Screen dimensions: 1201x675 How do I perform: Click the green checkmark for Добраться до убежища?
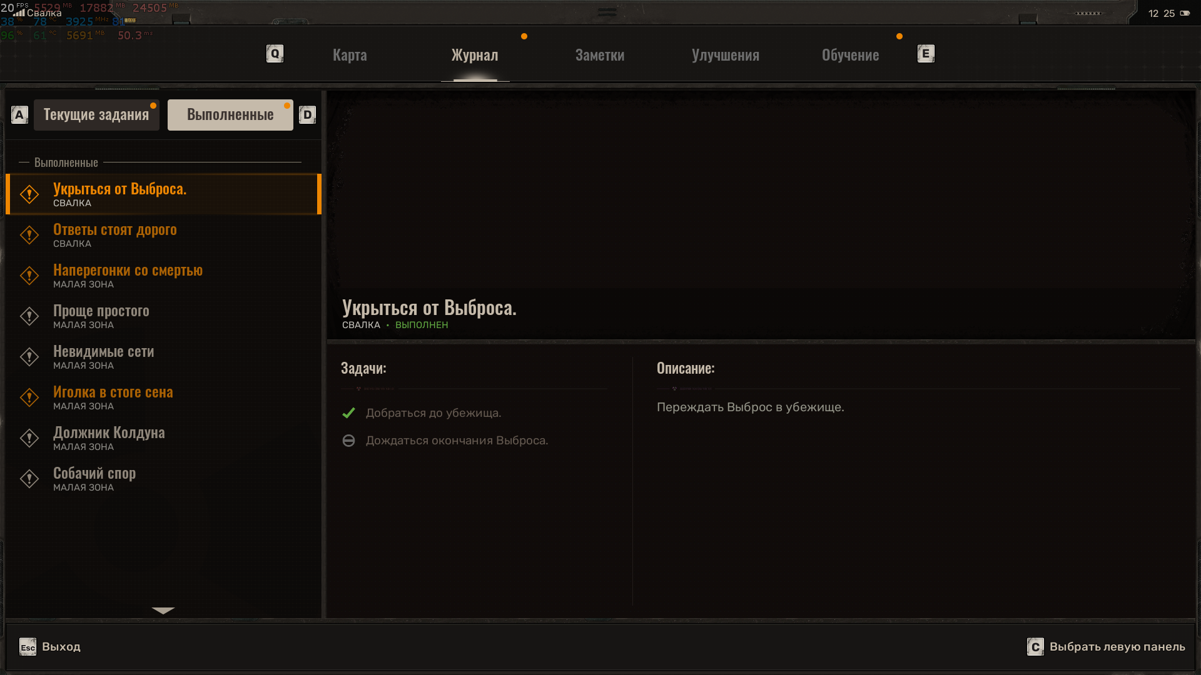[x=349, y=413]
